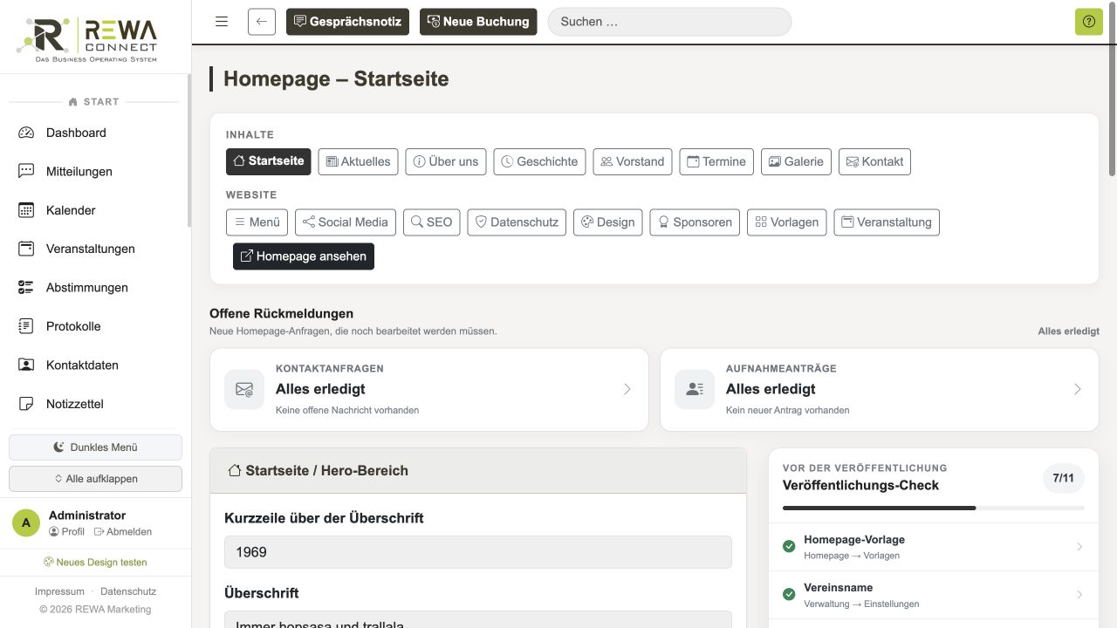This screenshot has width=1117, height=628.
Task: Click the Kontaktdaten person card icon
Action: pyautogui.click(x=26, y=365)
